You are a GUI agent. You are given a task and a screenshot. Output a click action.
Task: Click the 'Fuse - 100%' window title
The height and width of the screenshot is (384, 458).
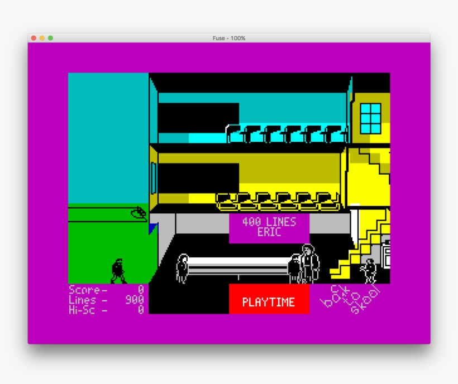tap(229, 38)
